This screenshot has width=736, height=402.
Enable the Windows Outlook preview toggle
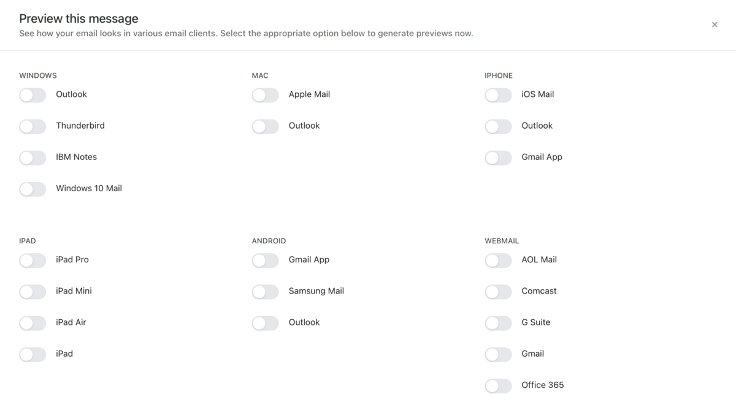33,95
